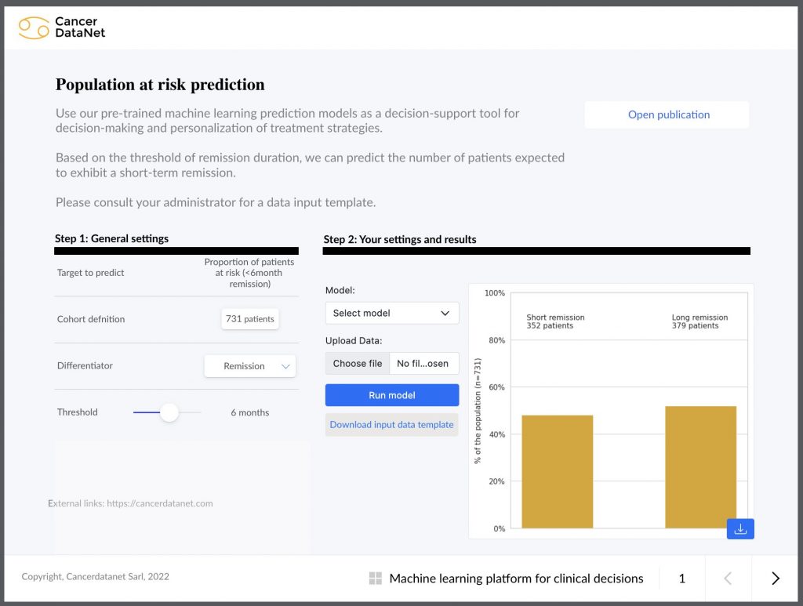Image resolution: width=803 pixels, height=606 pixels.
Task: Download the results chart via blue download icon
Action: coord(739,529)
